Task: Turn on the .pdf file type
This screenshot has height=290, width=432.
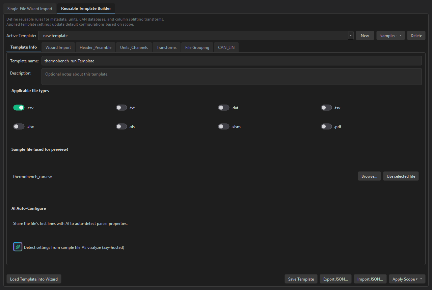Action: pos(326,126)
